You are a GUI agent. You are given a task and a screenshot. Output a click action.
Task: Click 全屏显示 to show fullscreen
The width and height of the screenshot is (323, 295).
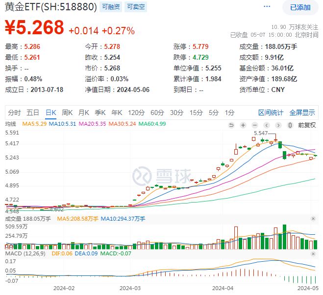click(302, 113)
